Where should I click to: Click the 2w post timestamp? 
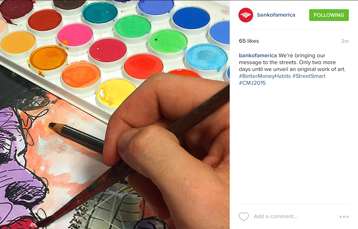coord(345,41)
